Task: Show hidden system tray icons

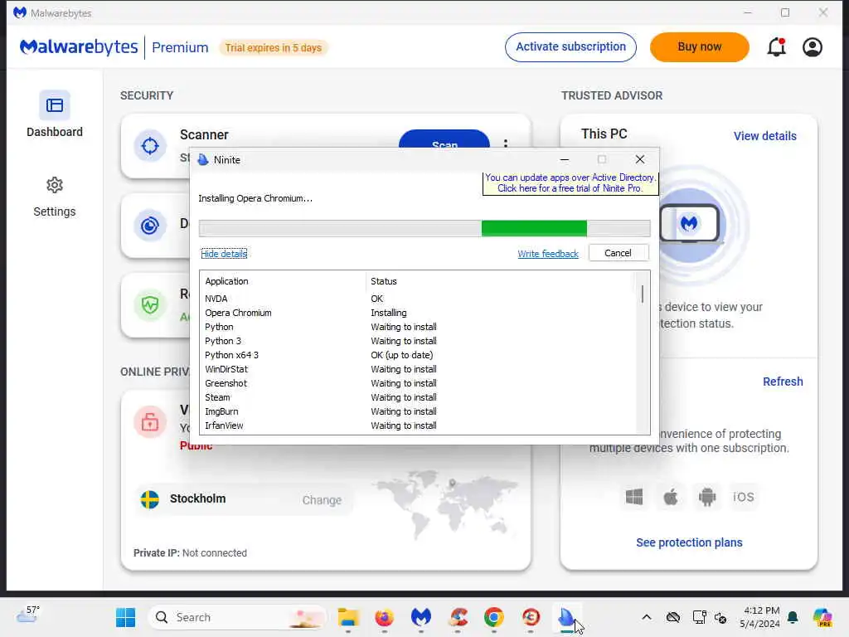Action: [x=647, y=617]
